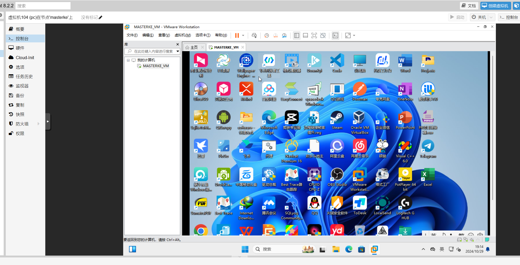Open the 虚拟机(M) menu
Screen dimensions: 520x265
[183, 35]
